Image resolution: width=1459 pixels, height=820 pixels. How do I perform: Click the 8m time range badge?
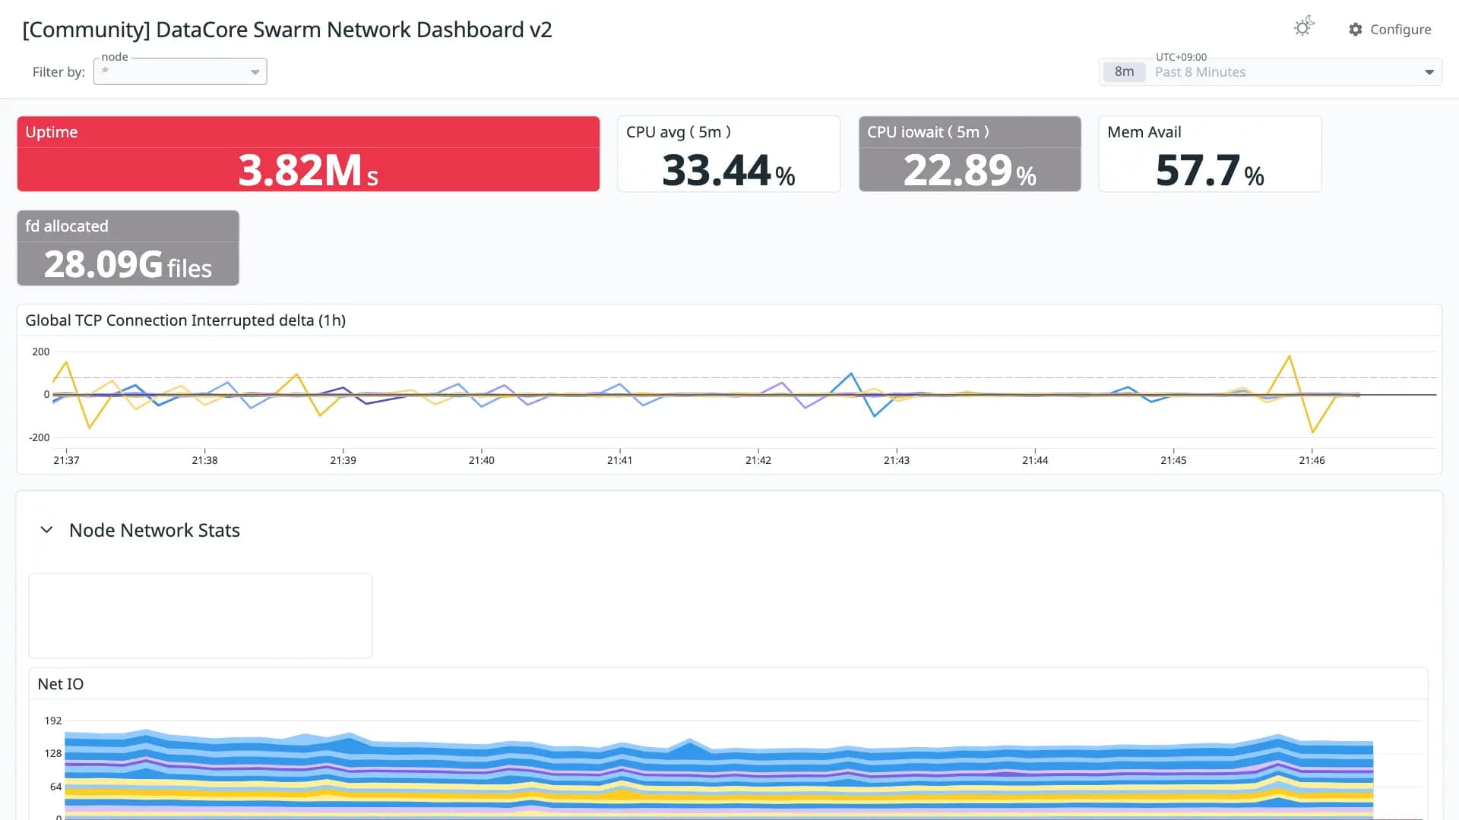(1124, 72)
